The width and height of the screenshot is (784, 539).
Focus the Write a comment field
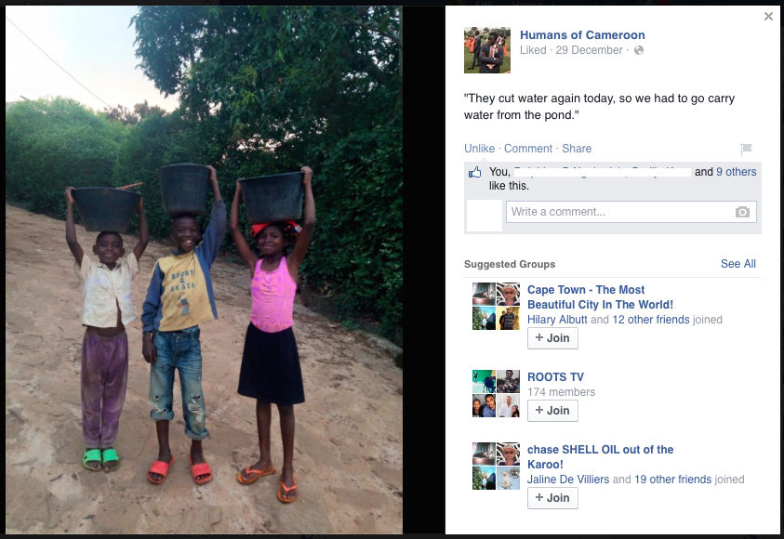631,212
